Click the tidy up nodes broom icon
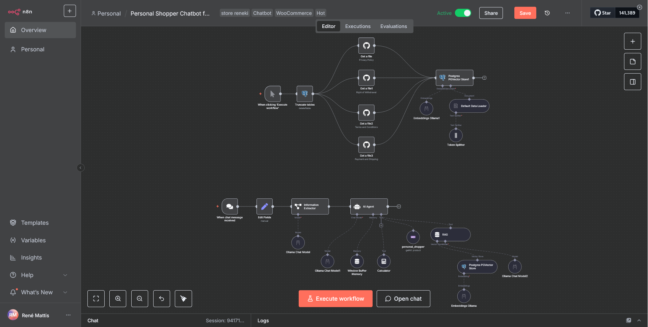This screenshot has height=327, width=648. (183, 299)
